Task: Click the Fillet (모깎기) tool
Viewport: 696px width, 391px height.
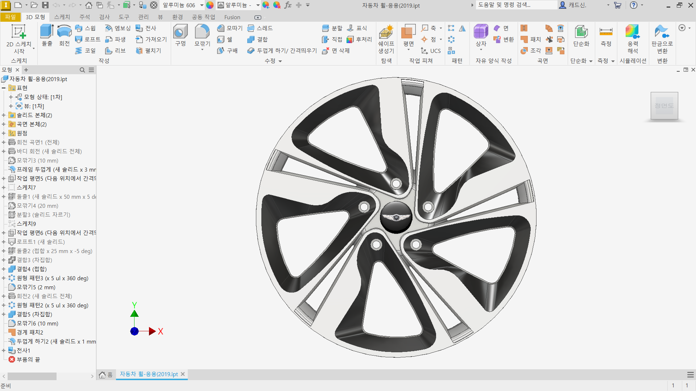Action: 202,35
